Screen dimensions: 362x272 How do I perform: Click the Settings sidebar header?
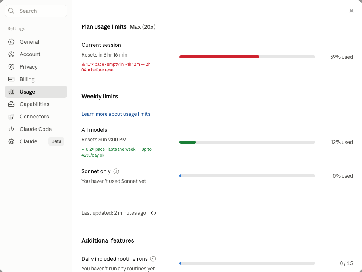[16, 29]
